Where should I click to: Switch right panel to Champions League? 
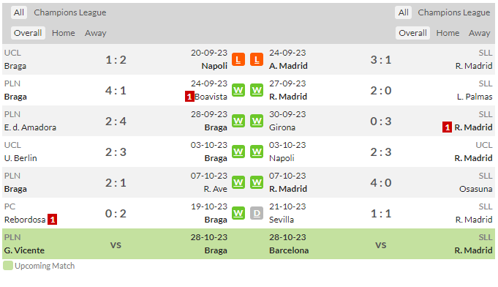(x=454, y=12)
